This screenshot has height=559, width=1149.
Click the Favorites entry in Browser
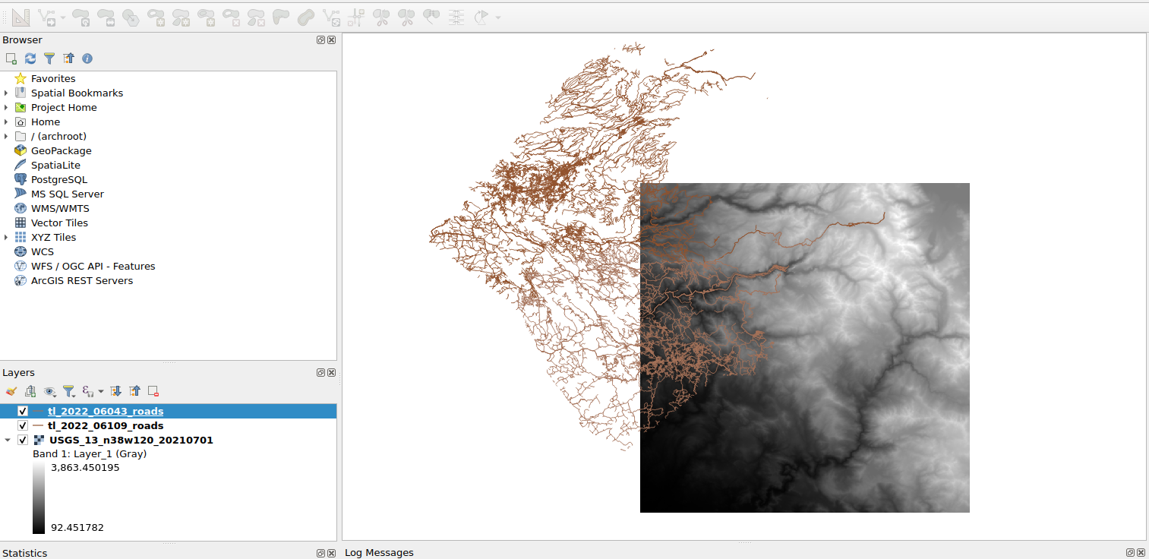(x=53, y=78)
